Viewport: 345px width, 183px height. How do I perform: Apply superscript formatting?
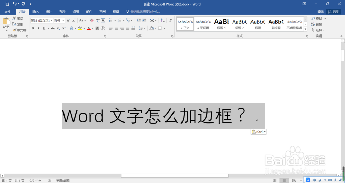pyautogui.click(x=64, y=28)
